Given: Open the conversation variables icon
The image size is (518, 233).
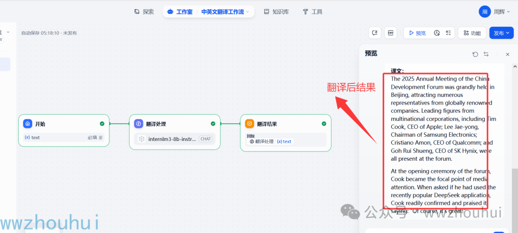Looking at the screenshot, I should coord(375,33).
